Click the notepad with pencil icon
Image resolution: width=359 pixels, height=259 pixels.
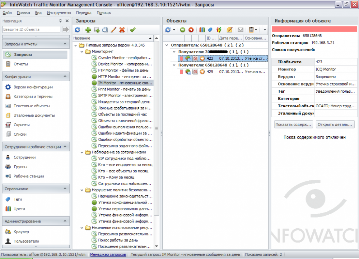tap(229, 30)
